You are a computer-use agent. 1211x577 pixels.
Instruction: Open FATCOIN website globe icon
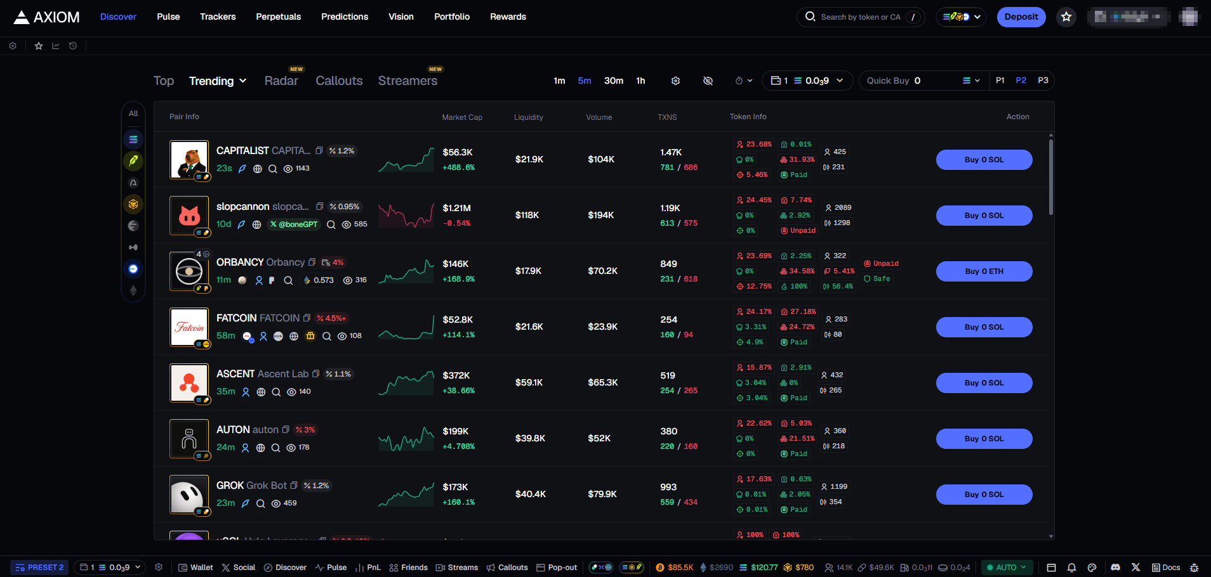coord(294,336)
